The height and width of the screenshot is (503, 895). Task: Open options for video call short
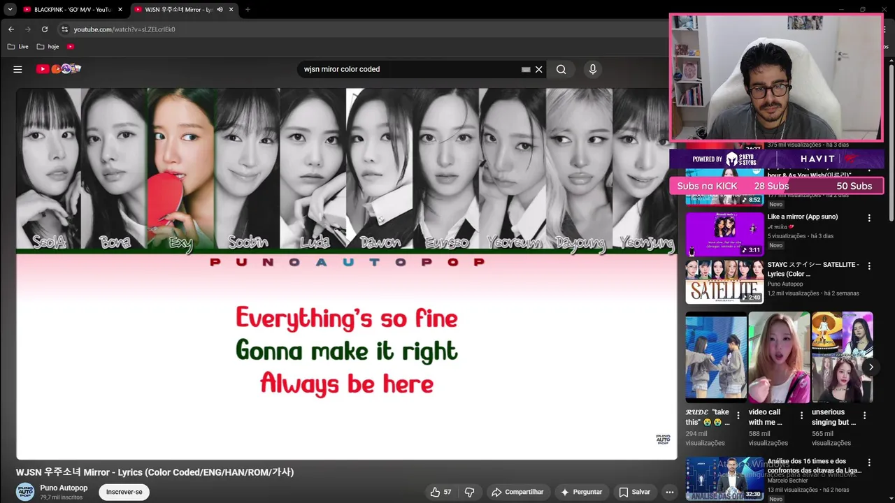pyautogui.click(x=801, y=416)
